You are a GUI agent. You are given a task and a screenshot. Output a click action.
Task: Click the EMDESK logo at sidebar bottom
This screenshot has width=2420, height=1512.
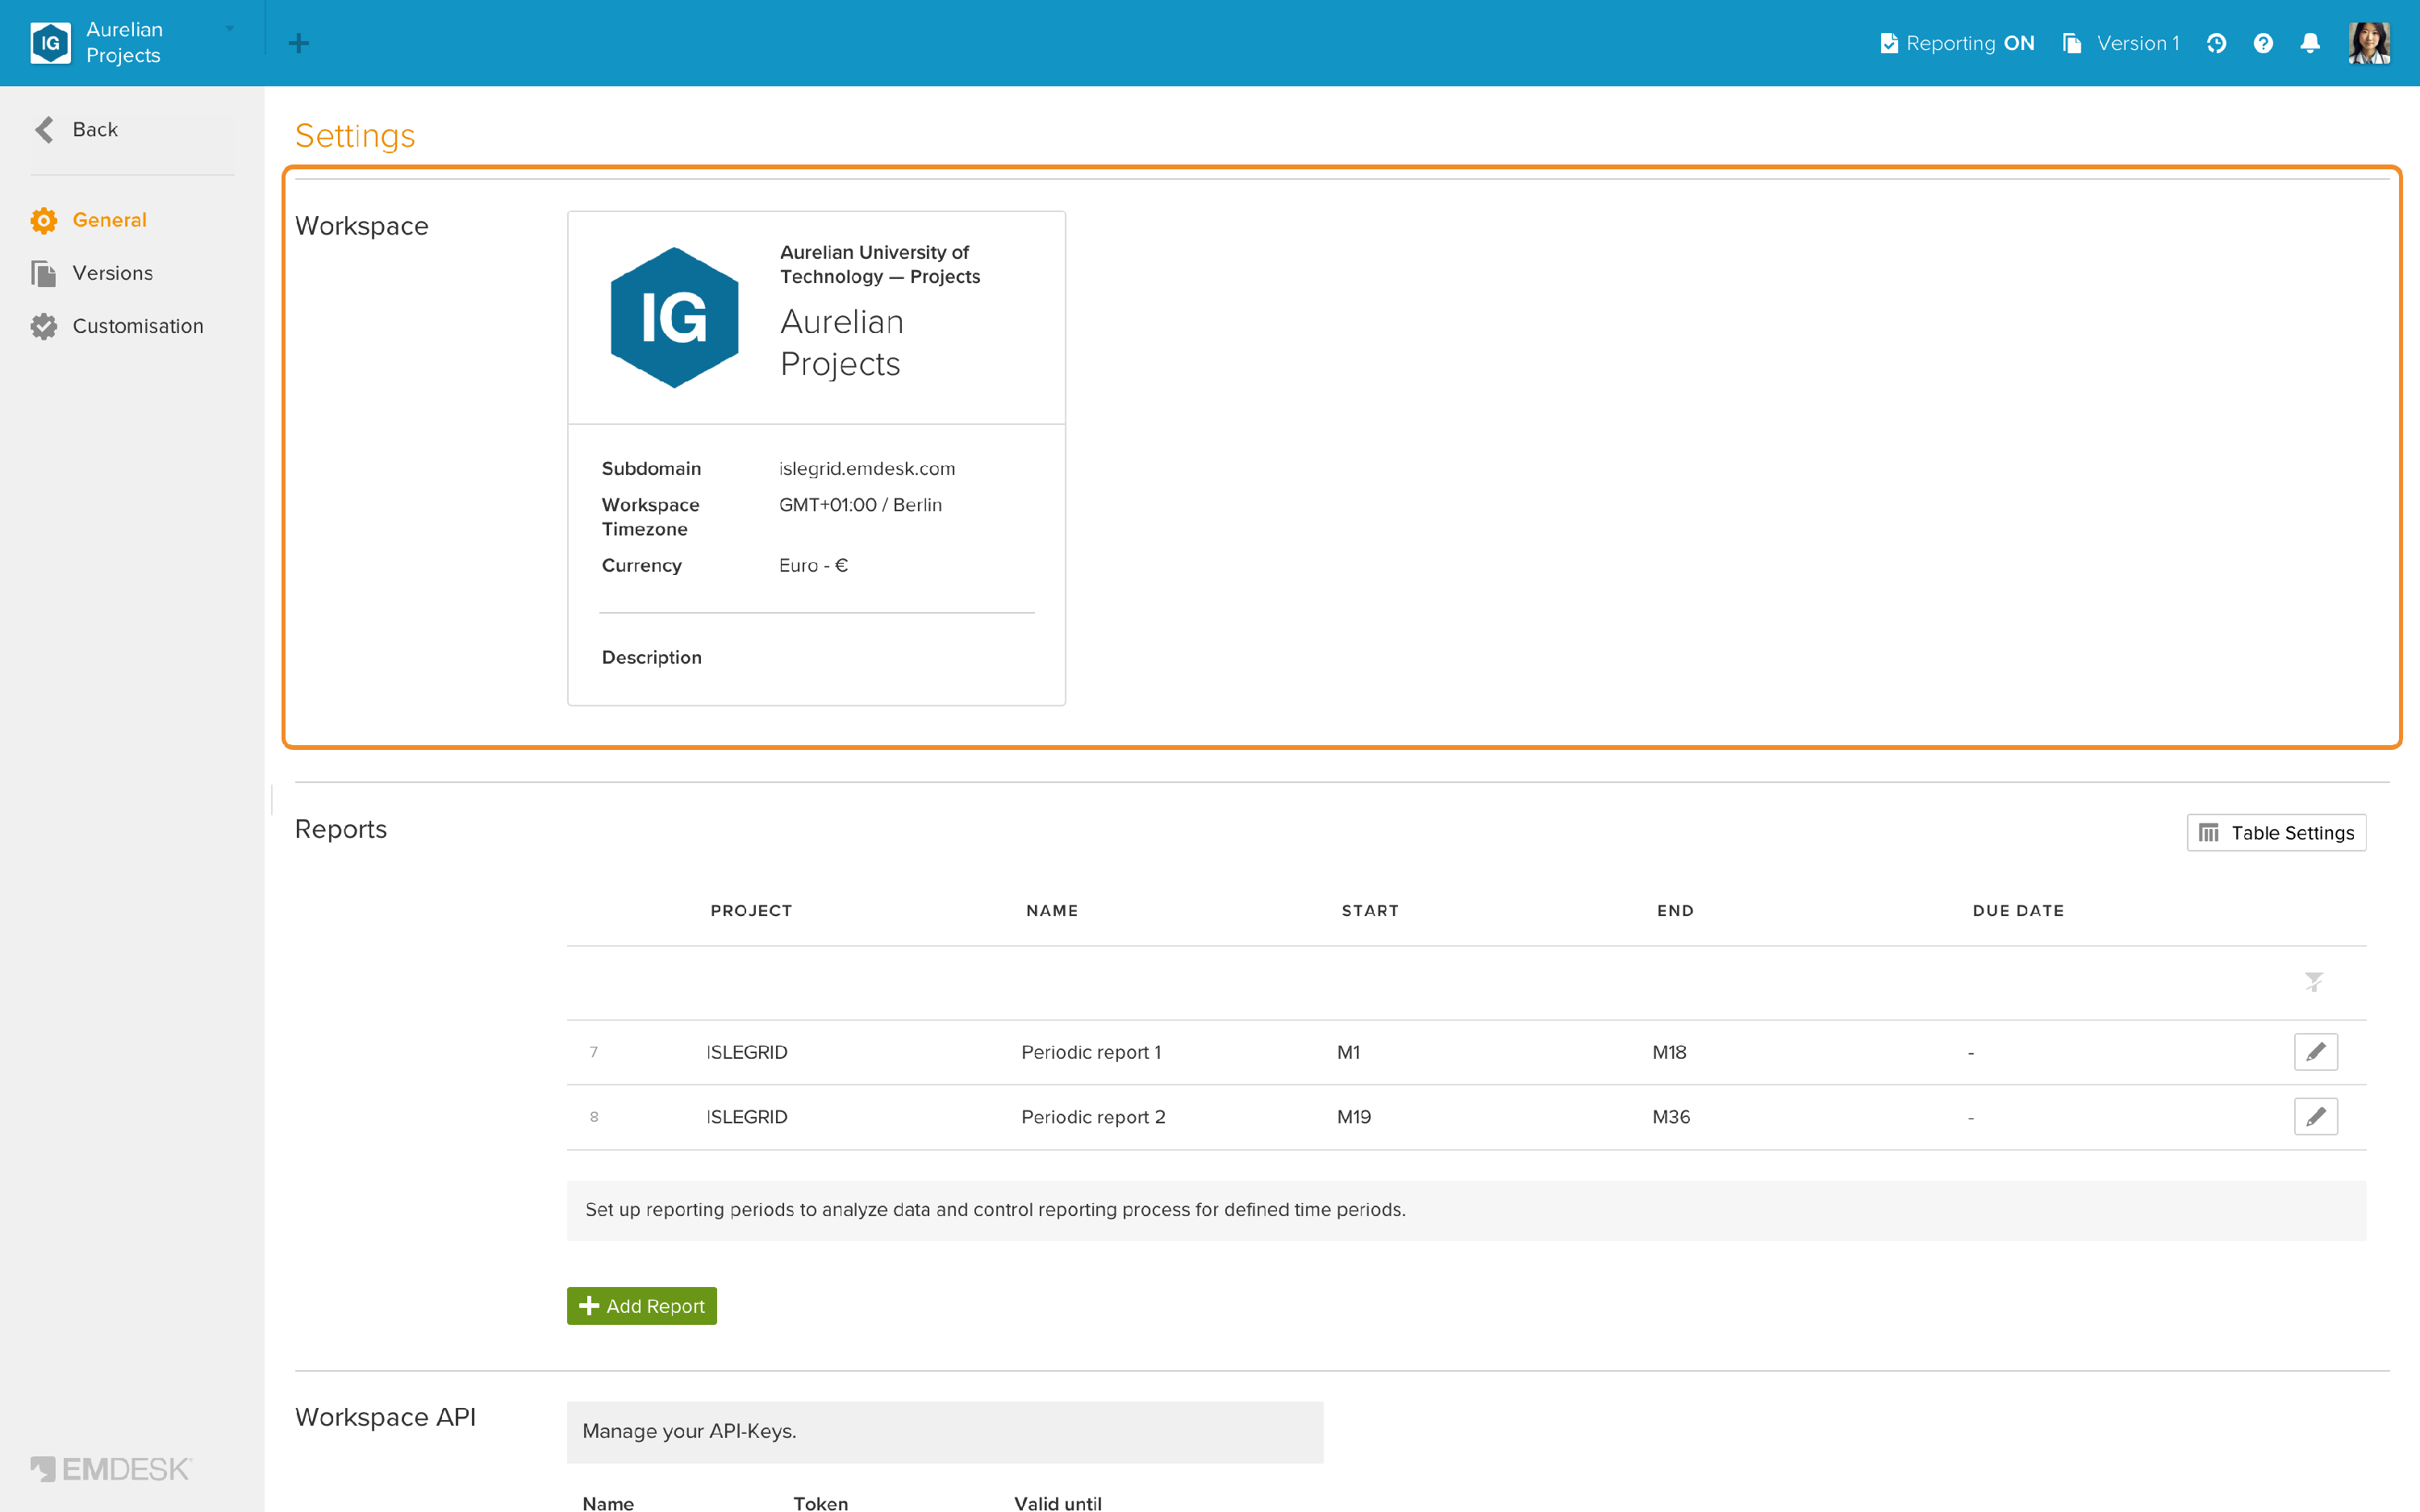tap(111, 1469)
